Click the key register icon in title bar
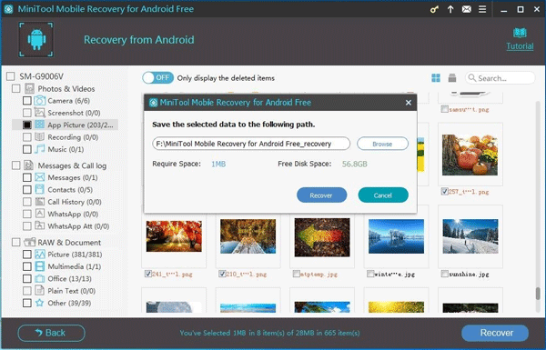Screen dimensions: 546x350 (434, 9)
